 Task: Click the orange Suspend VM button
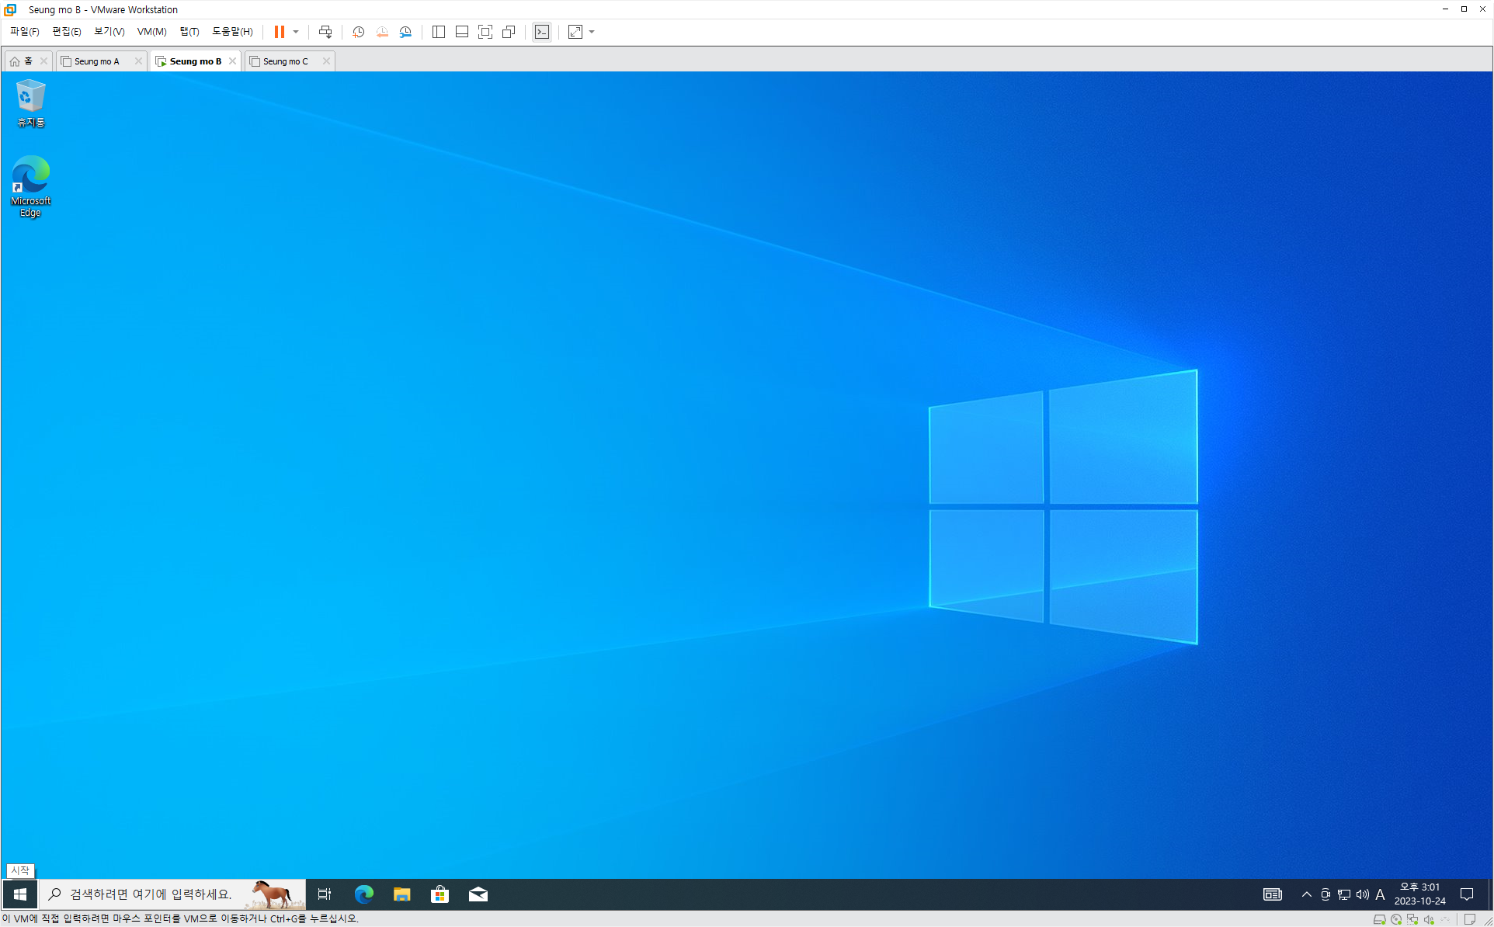[x=279, y=32]
